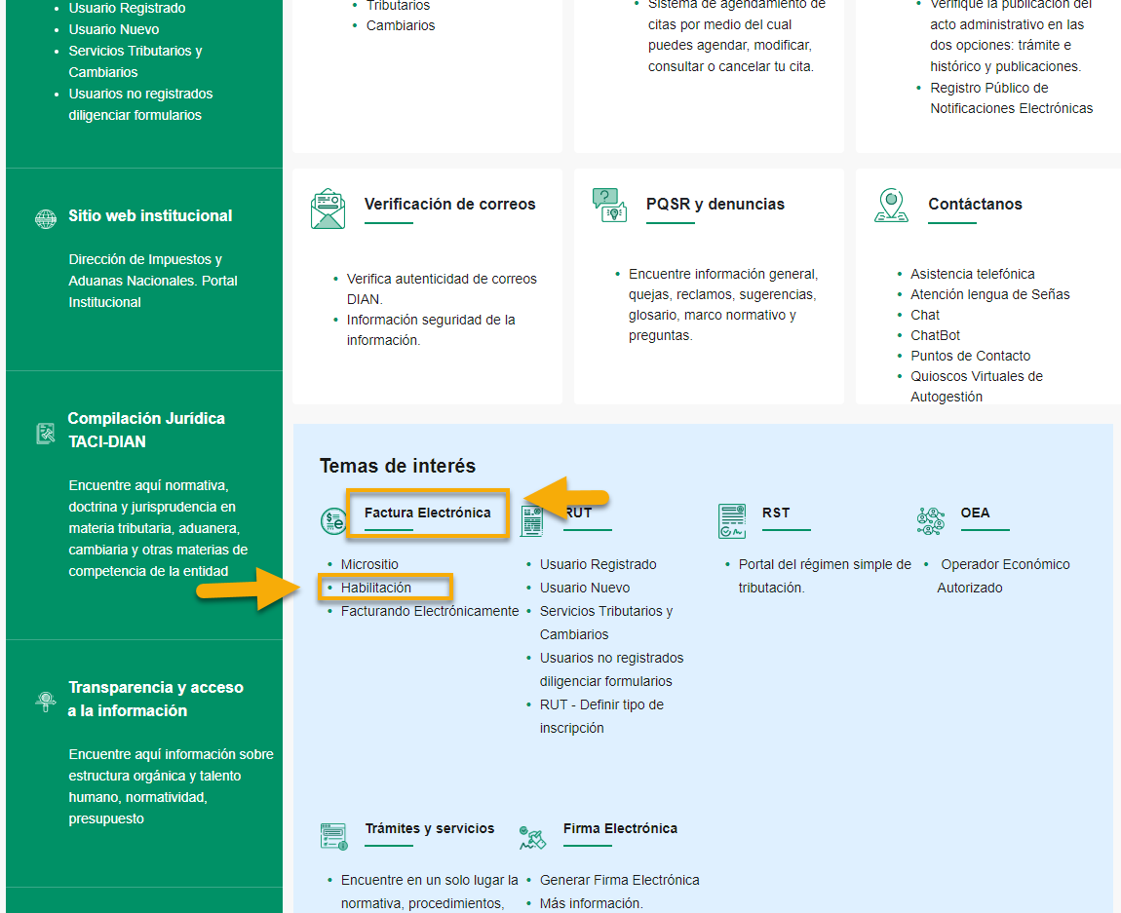Open the ChatBot contact option
The height and width of the screenshot is (913, 1121).
pyautogui.click(x=935, y=336)
